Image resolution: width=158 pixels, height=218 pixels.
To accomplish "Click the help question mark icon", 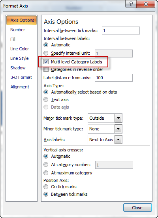I will pyautogui.click(x=131, y=4).
